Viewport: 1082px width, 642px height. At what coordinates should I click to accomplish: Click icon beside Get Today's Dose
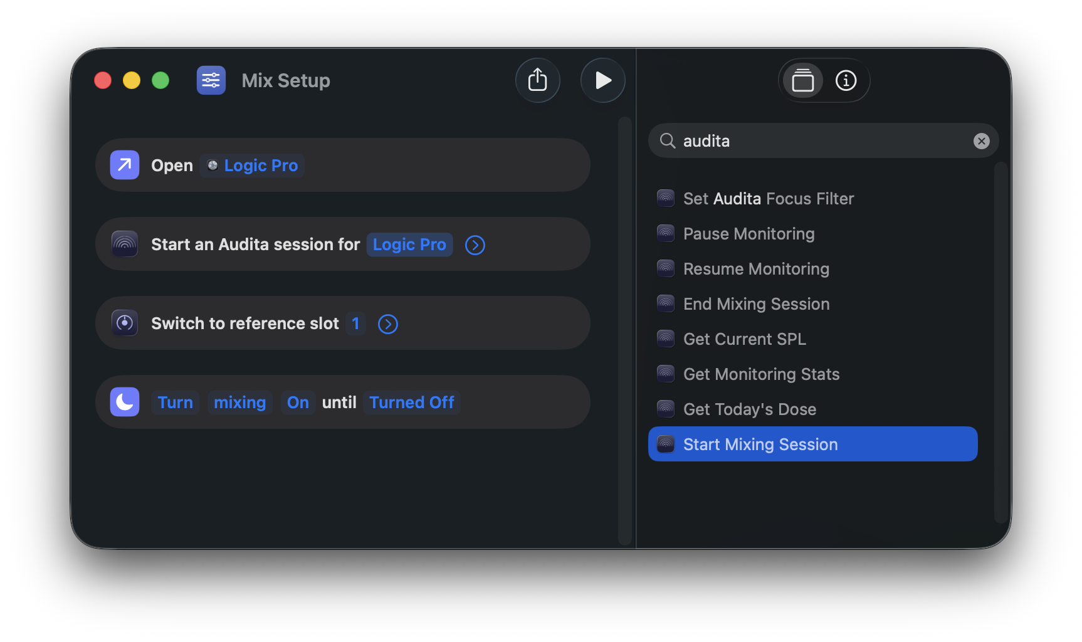pos(665,409)
